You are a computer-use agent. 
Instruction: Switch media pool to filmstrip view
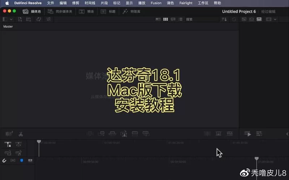point(173,19)
